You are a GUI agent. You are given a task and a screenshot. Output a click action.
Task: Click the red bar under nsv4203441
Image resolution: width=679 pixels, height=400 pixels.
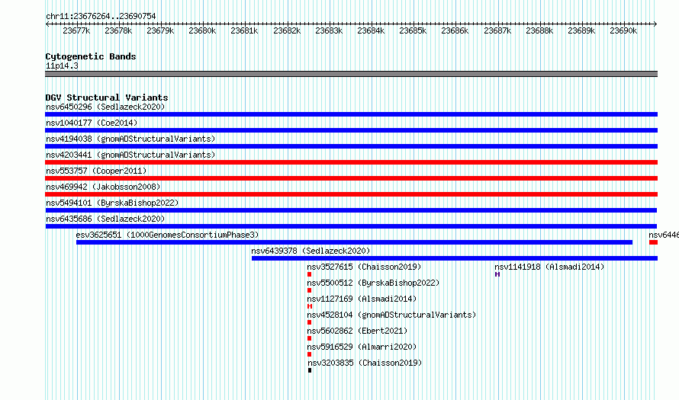351,162
